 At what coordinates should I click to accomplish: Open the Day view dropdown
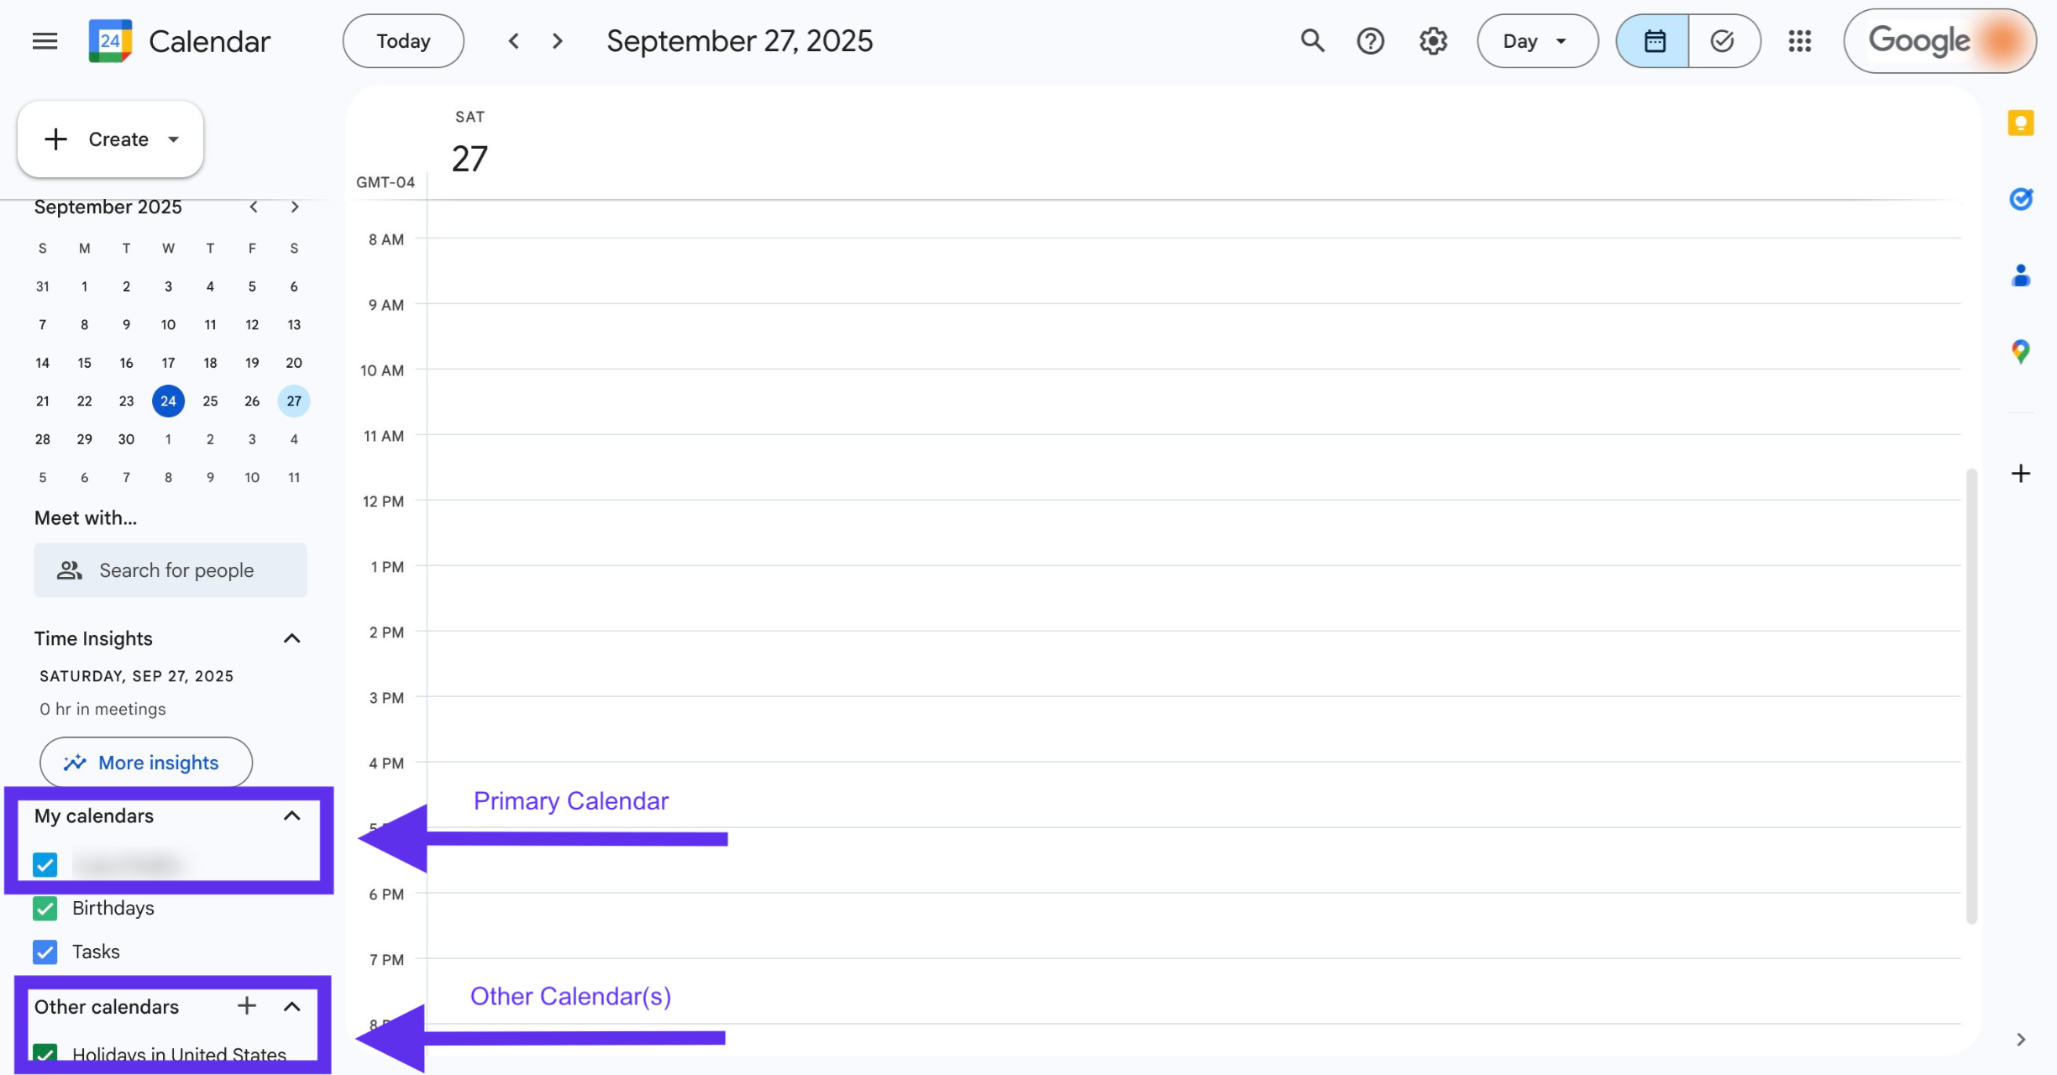click(1536, 41)
